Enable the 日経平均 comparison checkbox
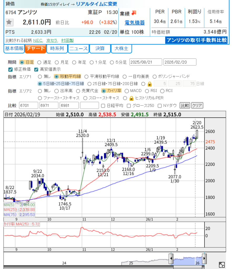This screenshot has height=269, width=235. (x=103, y=106)
